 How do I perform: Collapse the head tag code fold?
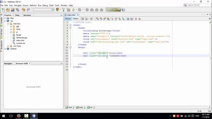click(70, 28)
